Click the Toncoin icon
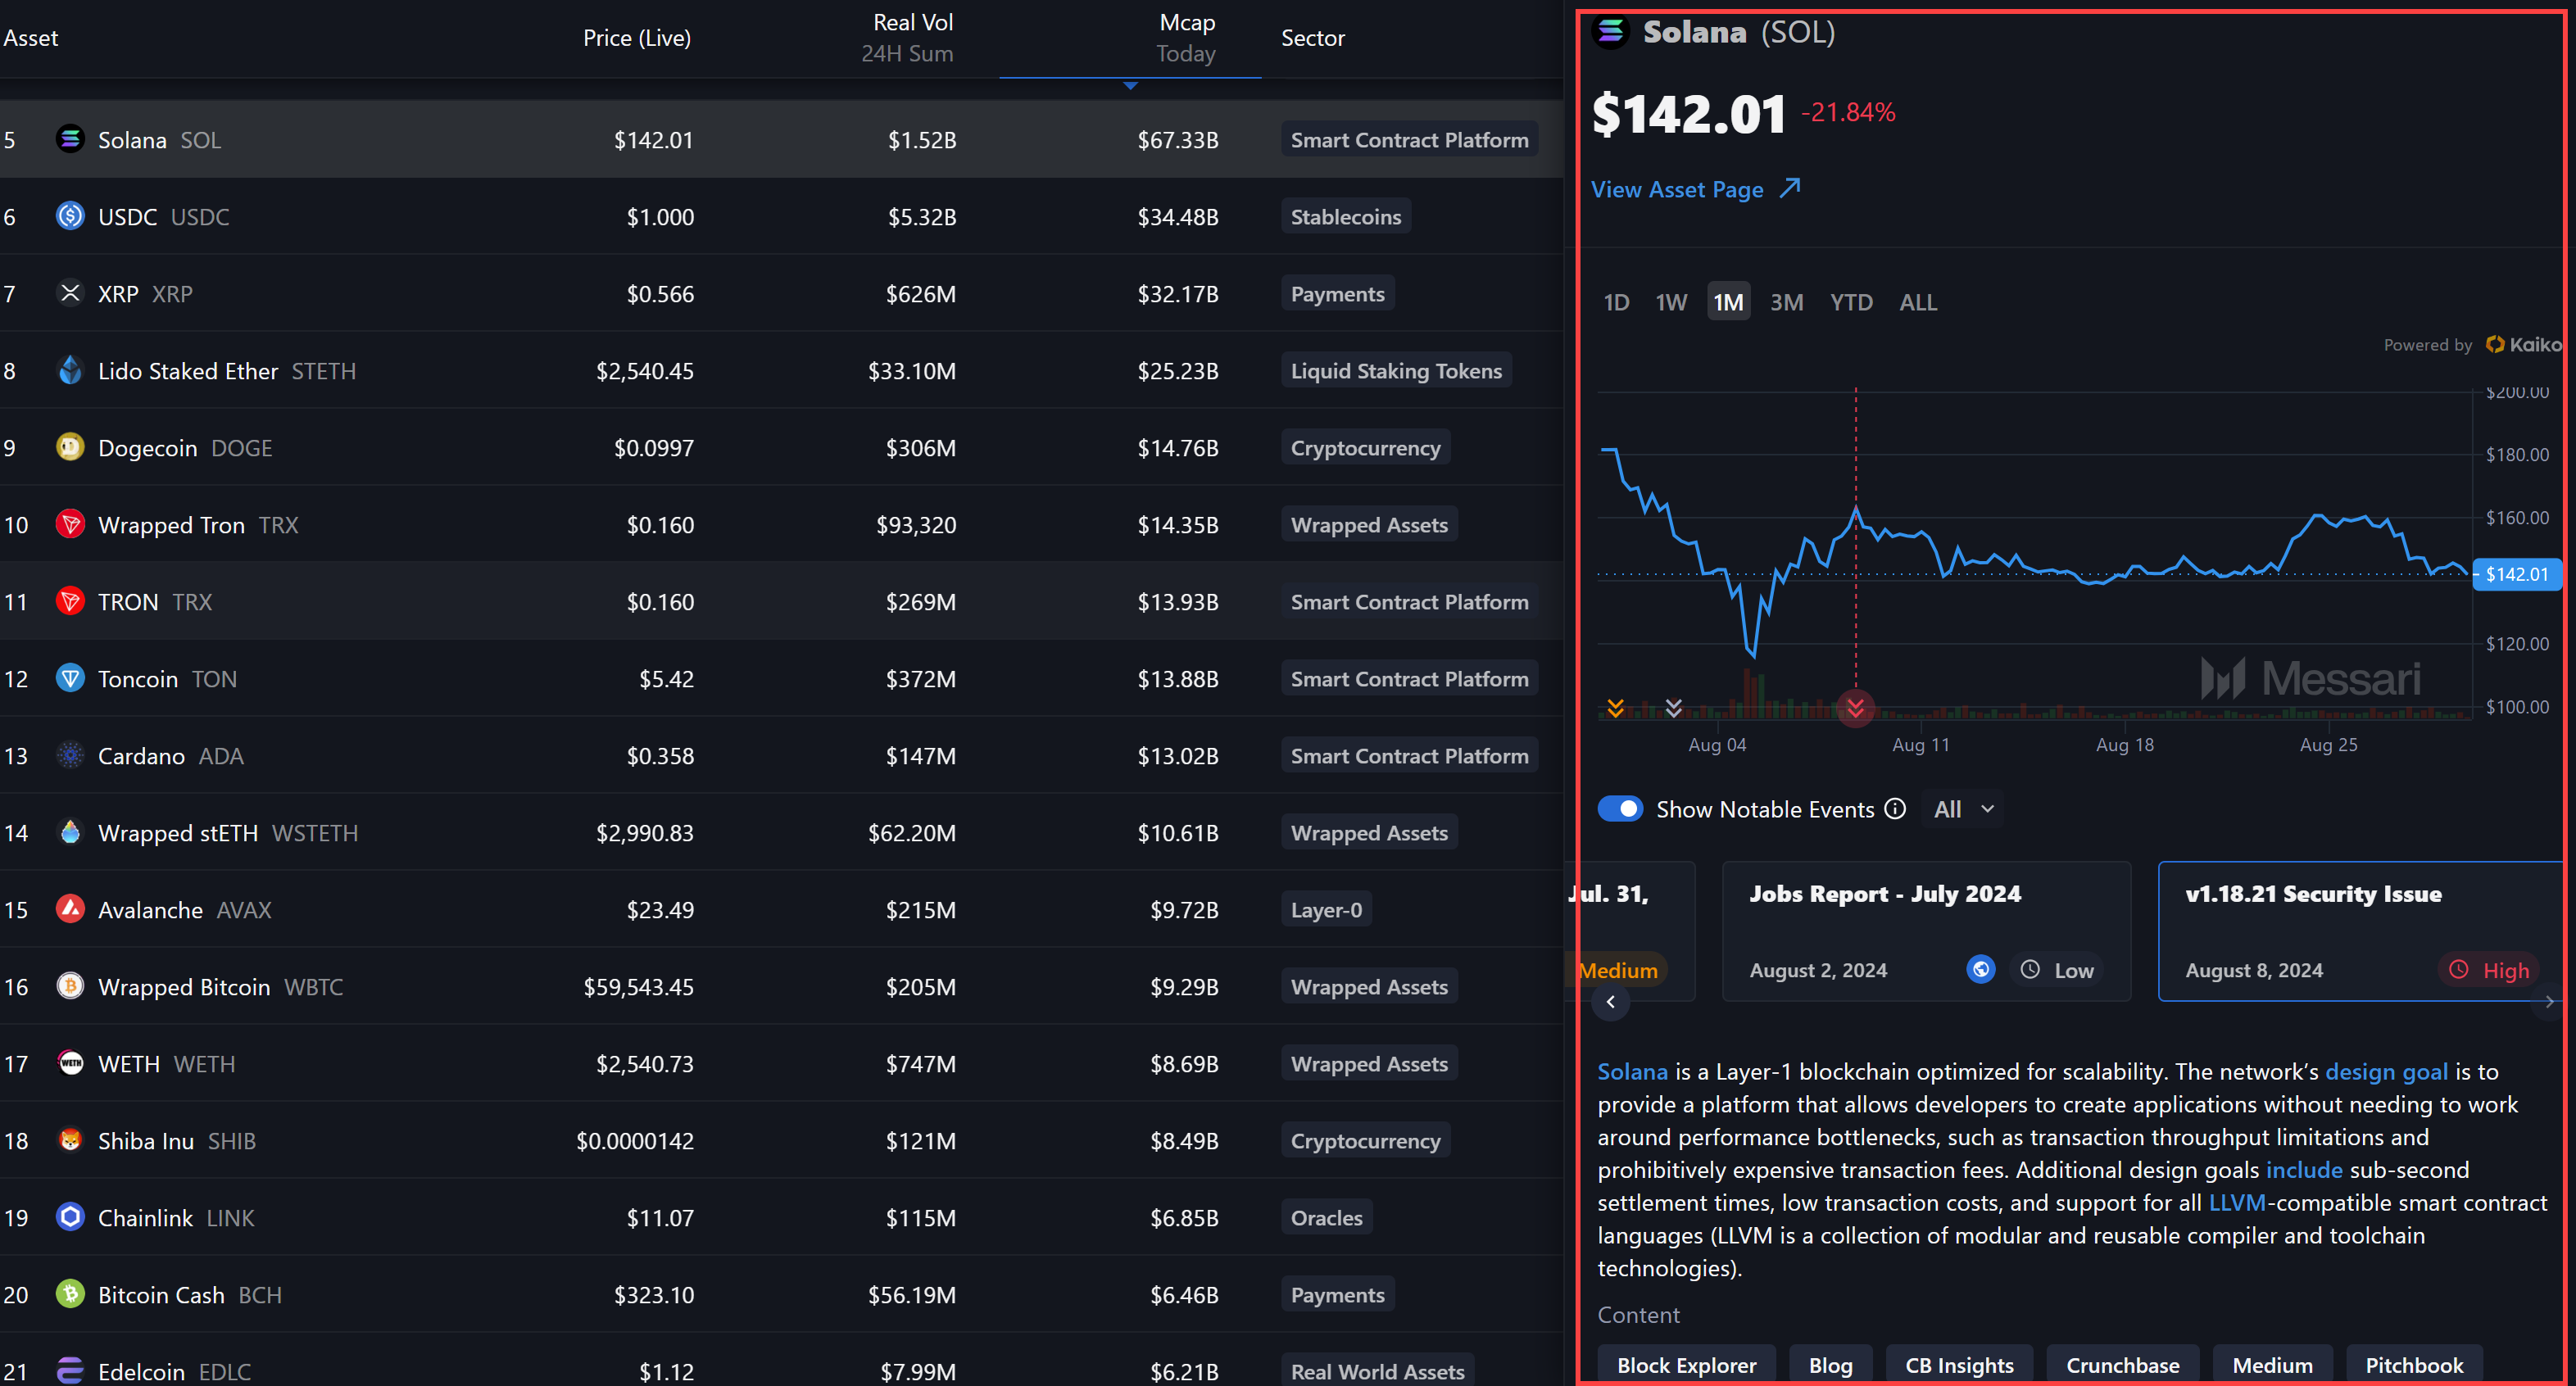This screenshot has height=1386, width=2576. pos(70,678)
